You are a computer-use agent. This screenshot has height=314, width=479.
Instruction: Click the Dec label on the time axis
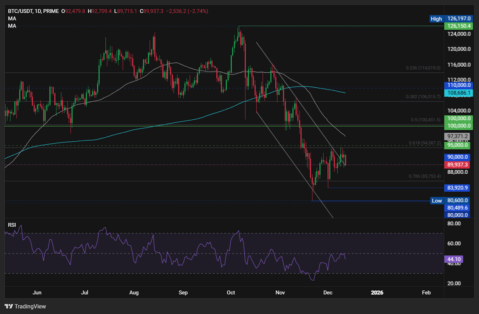[x=328, y=293]
